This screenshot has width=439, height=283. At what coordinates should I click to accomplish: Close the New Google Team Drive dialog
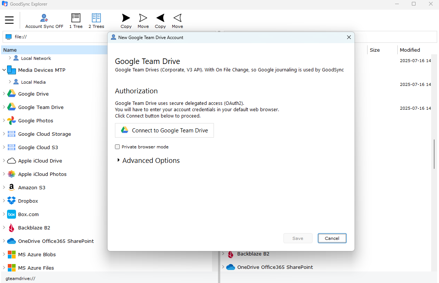click(349, 38)
